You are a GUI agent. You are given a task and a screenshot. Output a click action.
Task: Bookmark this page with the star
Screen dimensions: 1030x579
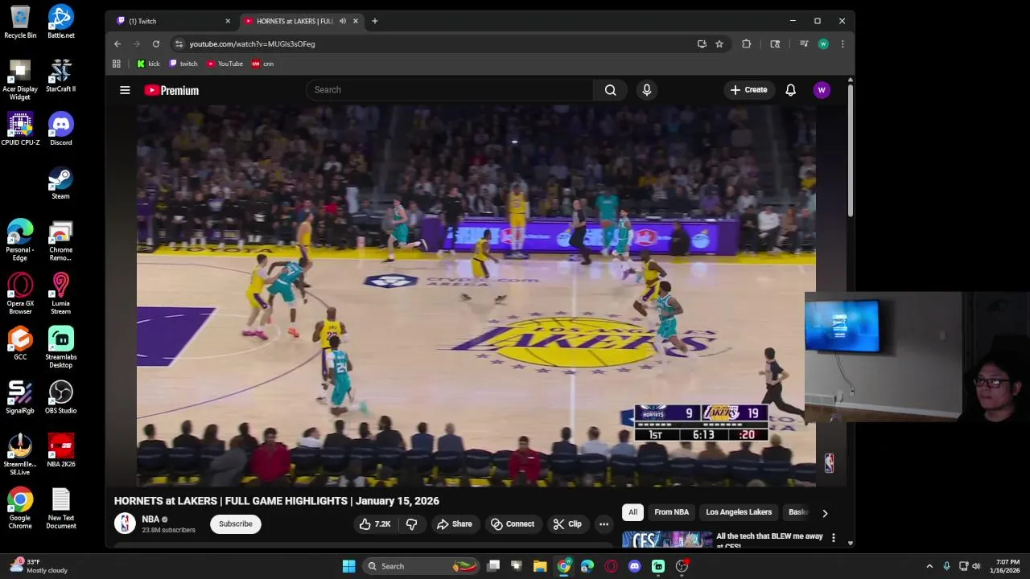[x=719, y=44]
